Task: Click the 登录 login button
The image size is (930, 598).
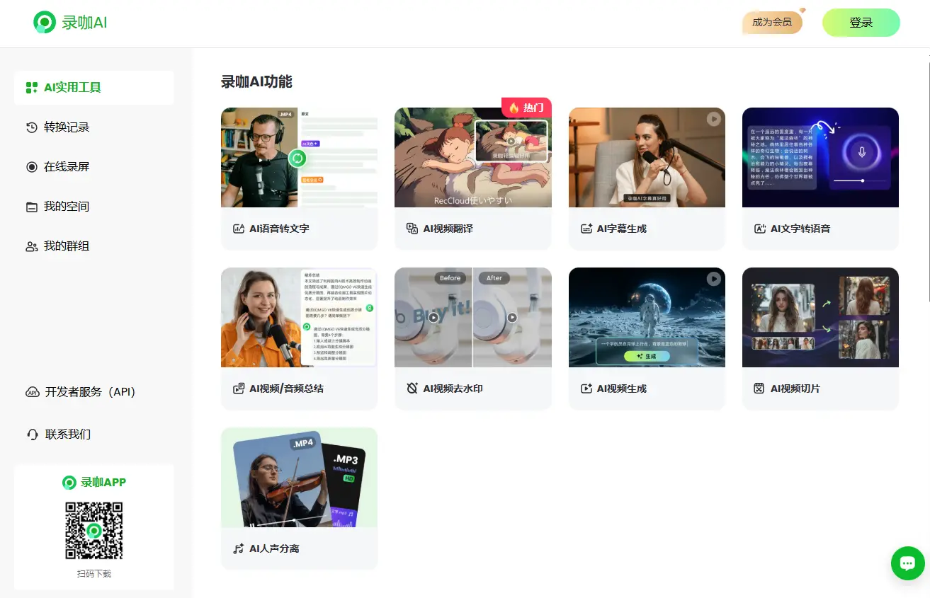Action: pos(861,22)
